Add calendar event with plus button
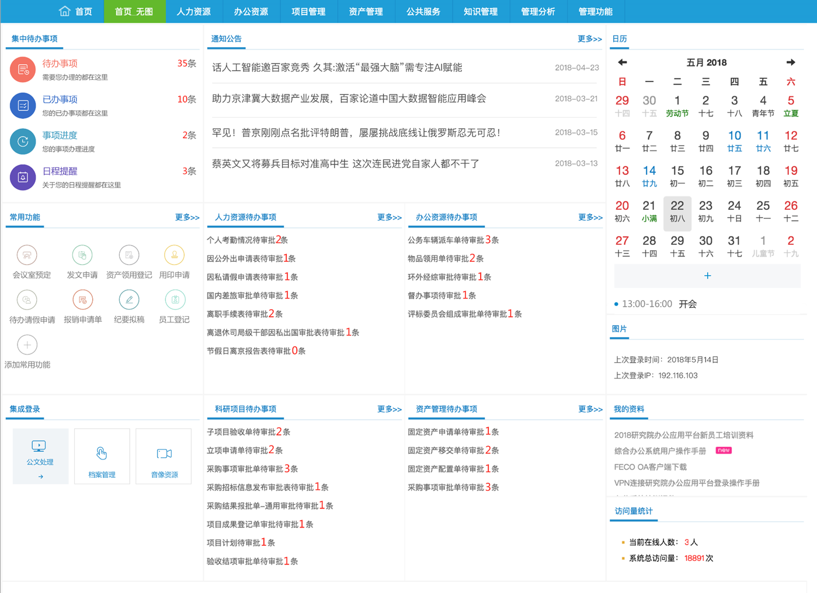817x593 pixels. click(707, 276)
